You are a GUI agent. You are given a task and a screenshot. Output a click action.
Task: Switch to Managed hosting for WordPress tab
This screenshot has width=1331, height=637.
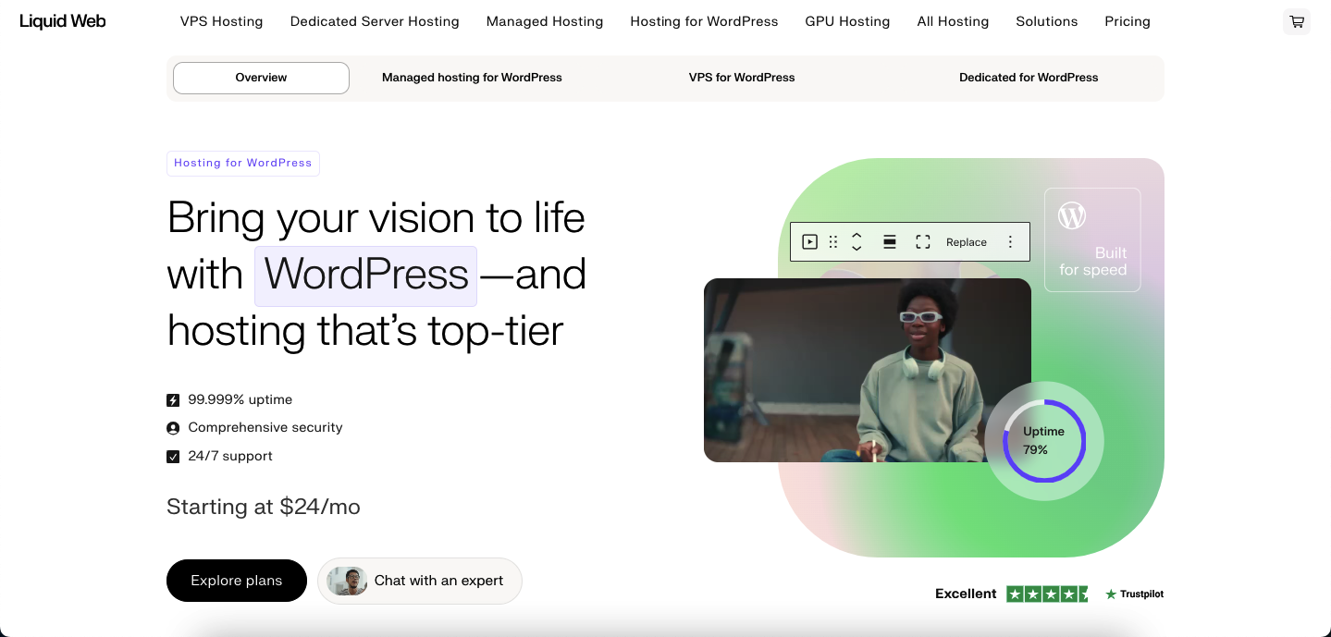click(472, 78)
